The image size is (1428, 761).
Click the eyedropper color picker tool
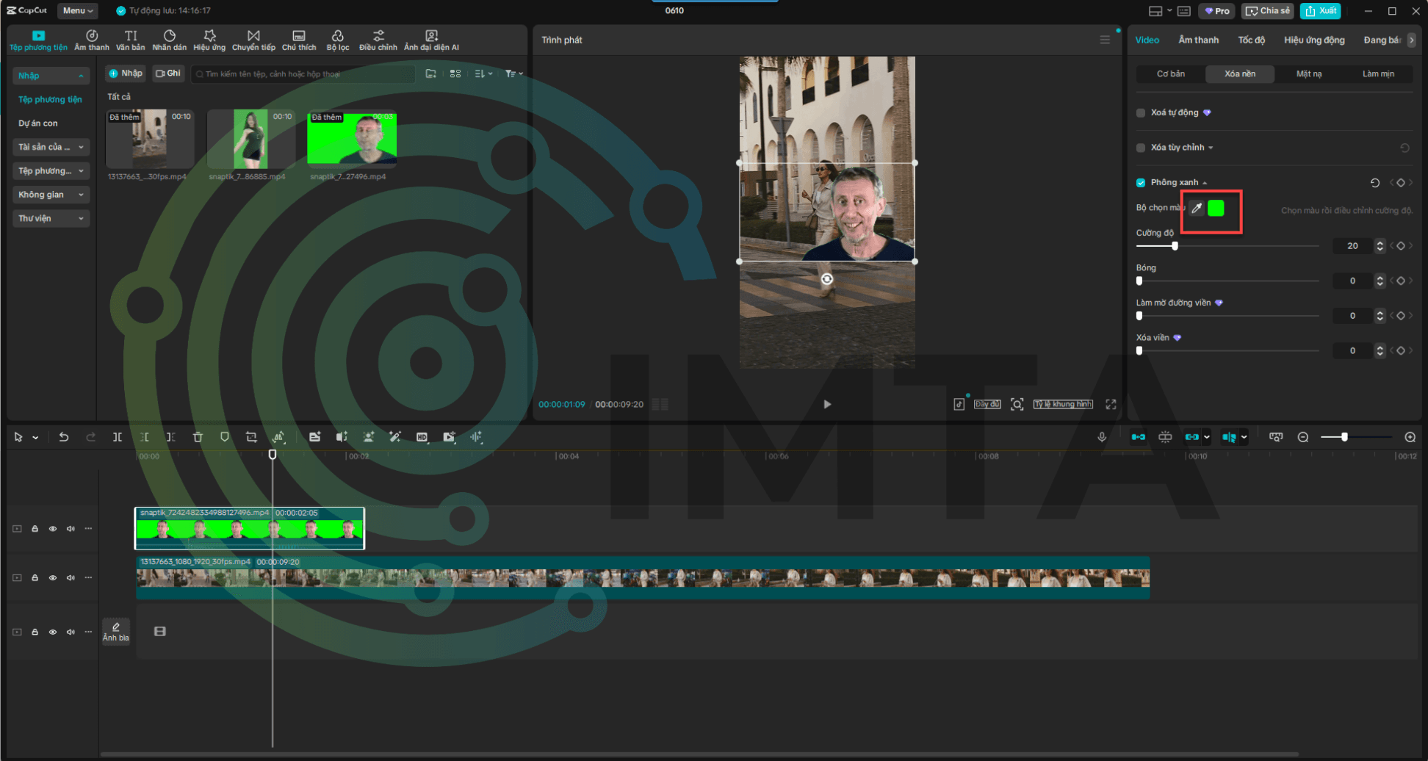pos(1197,209)
